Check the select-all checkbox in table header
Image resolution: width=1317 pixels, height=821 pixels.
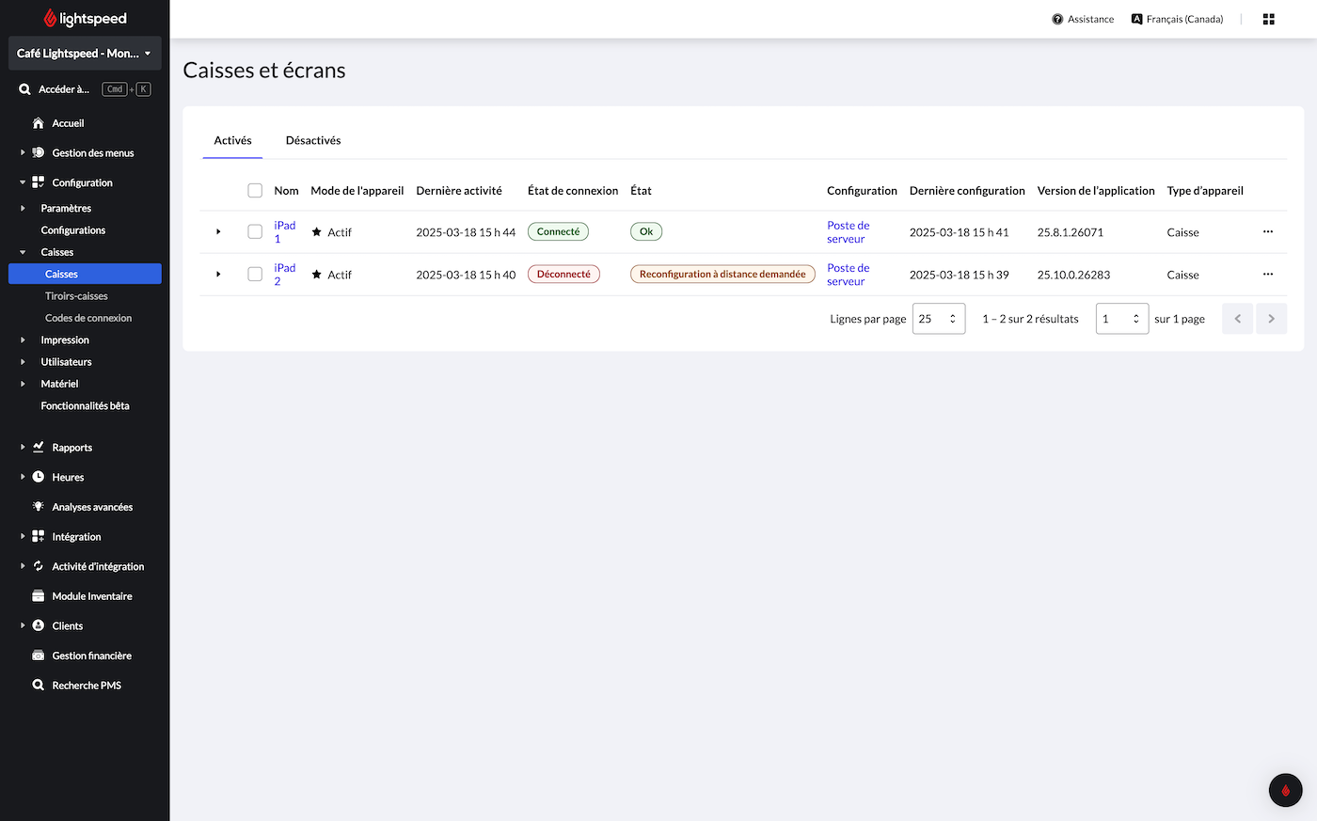[255, 191]
